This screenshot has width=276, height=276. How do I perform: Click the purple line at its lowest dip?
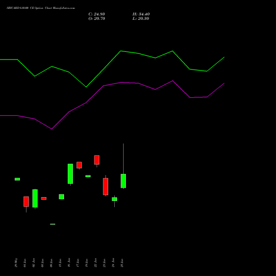pos(52,129)
